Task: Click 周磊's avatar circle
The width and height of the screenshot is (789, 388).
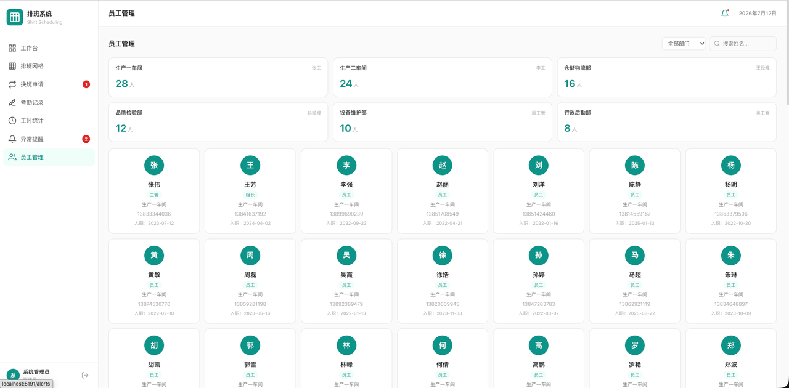Action: pos(250,255)
